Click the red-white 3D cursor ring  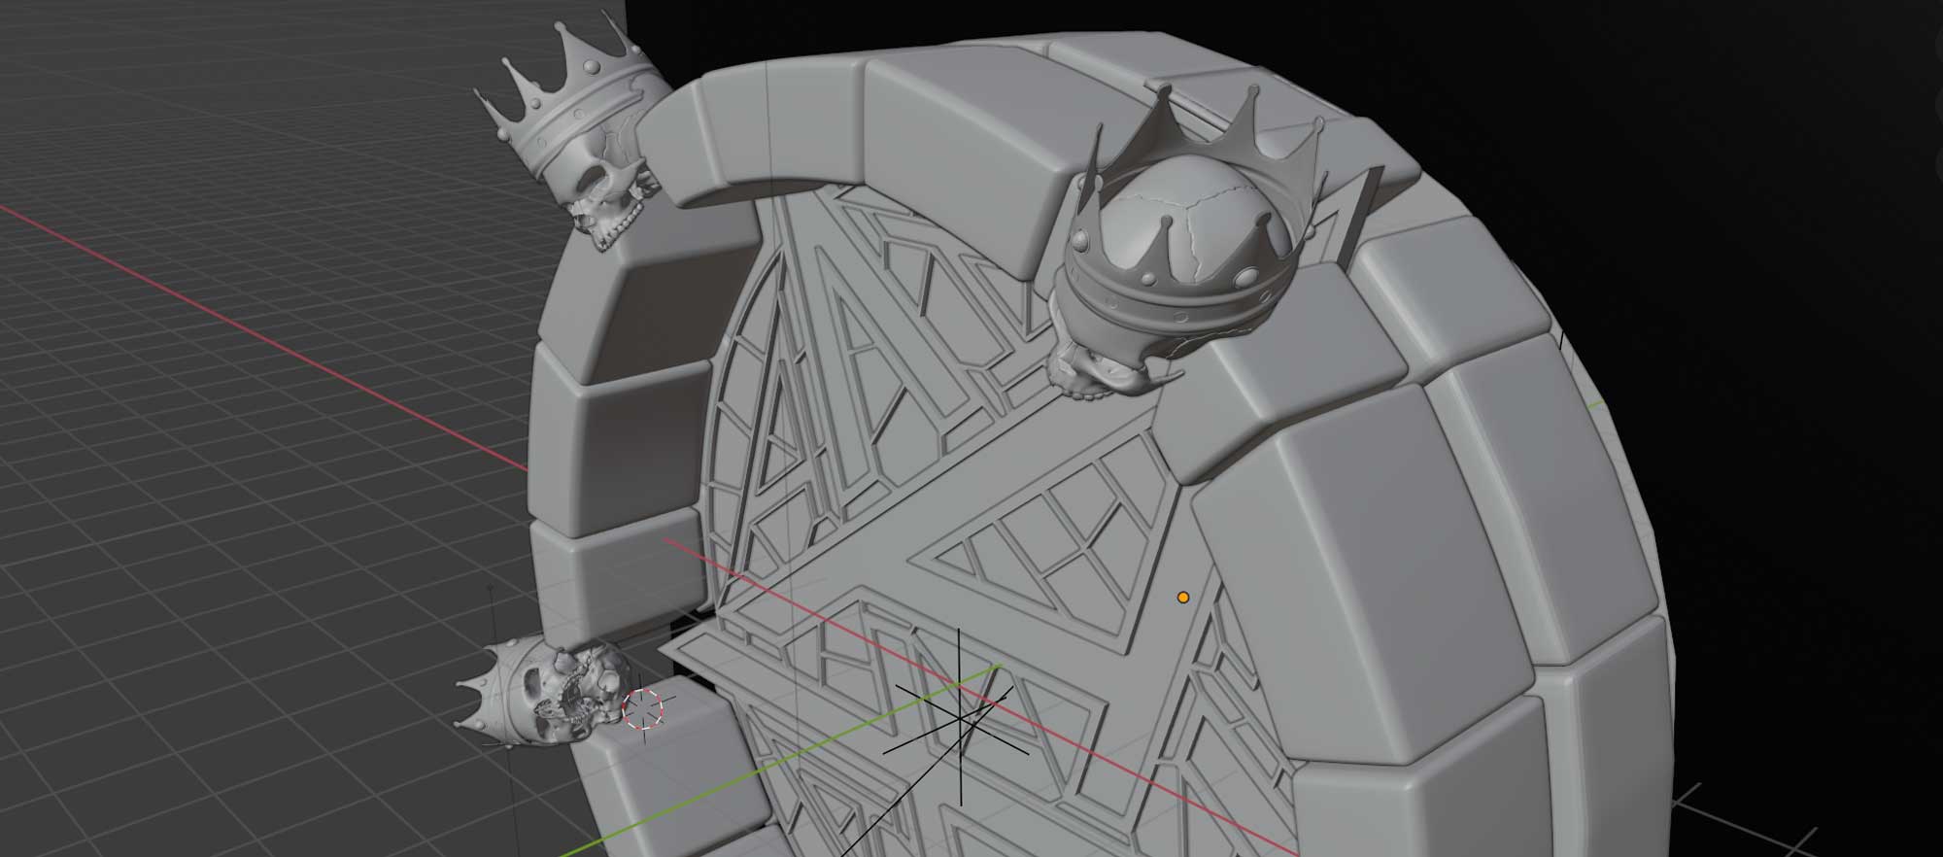point(642,708)
